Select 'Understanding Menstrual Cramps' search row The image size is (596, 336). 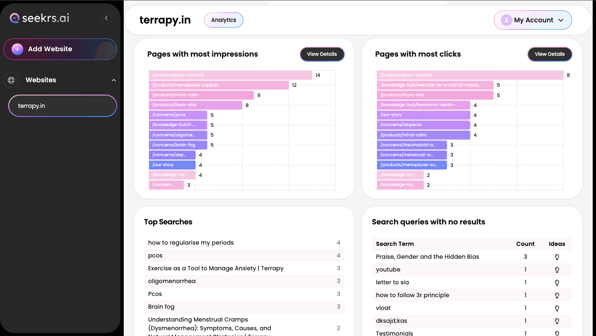(244, 324)
